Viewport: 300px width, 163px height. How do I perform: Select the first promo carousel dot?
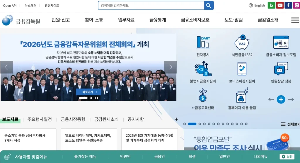pos(185,124)
